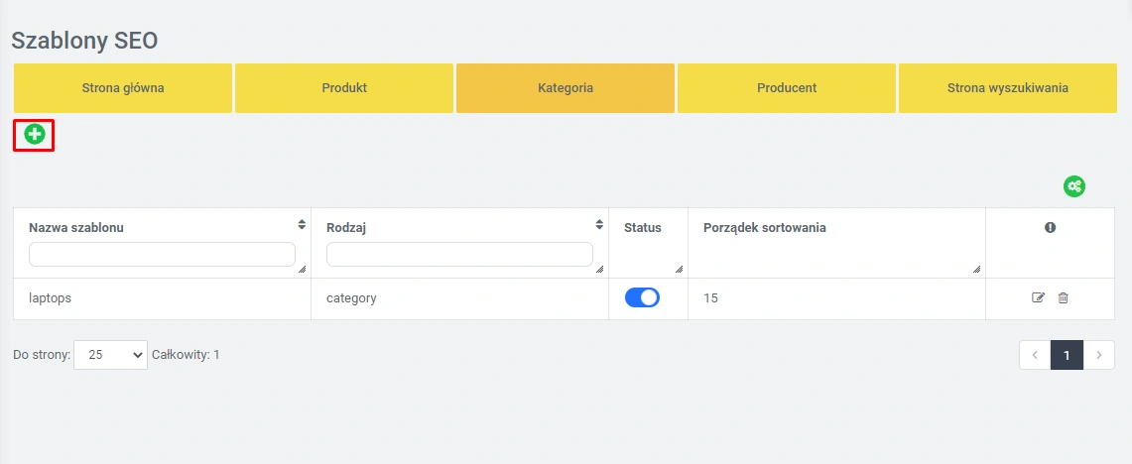Open the Produkt tab
Viewport: 1132px width, 464px height.
pos(344,88)
